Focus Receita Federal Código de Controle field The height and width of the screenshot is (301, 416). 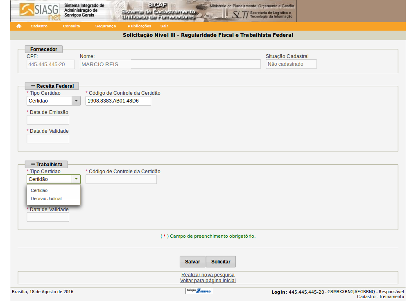coord(118,101)
